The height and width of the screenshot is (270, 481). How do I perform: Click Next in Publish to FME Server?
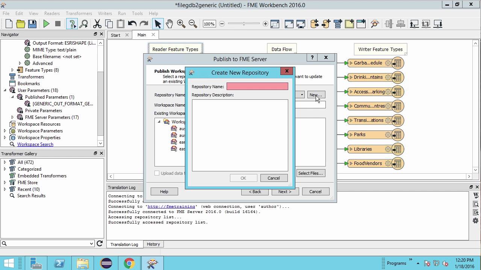coord(284,192)
